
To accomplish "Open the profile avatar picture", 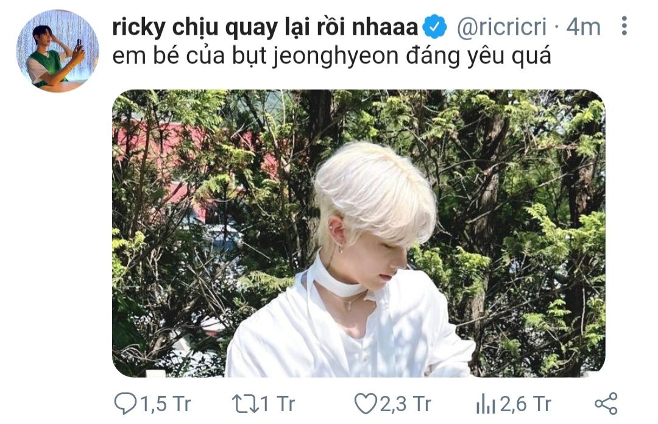I will tap(57, 51).
